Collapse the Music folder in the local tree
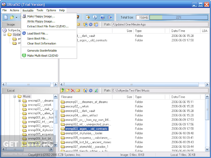The image size is (211, 158). (x=15, y=96)
